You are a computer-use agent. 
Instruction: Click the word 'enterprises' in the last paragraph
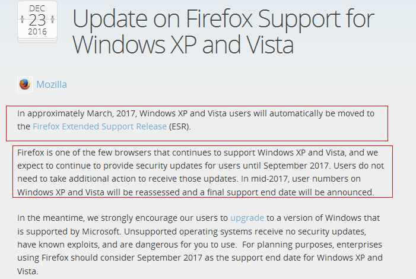[359, 245]
